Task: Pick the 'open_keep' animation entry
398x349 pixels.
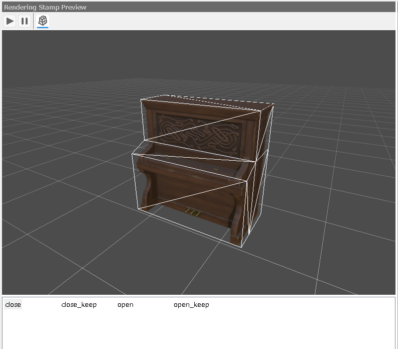Action: [x=191, y=305]
